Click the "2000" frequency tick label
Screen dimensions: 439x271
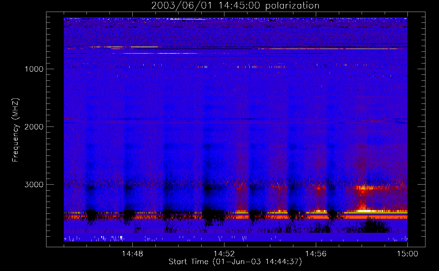pos(34,127)
